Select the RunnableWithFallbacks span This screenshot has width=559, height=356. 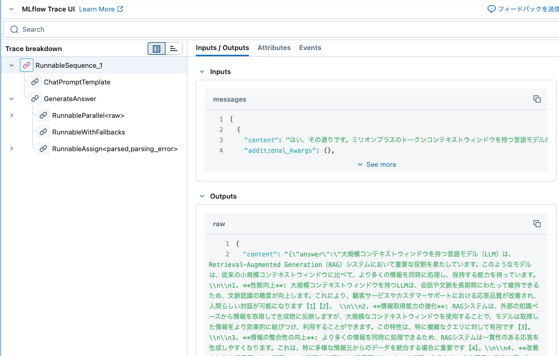pyautogui.click(x=88, y=132)
